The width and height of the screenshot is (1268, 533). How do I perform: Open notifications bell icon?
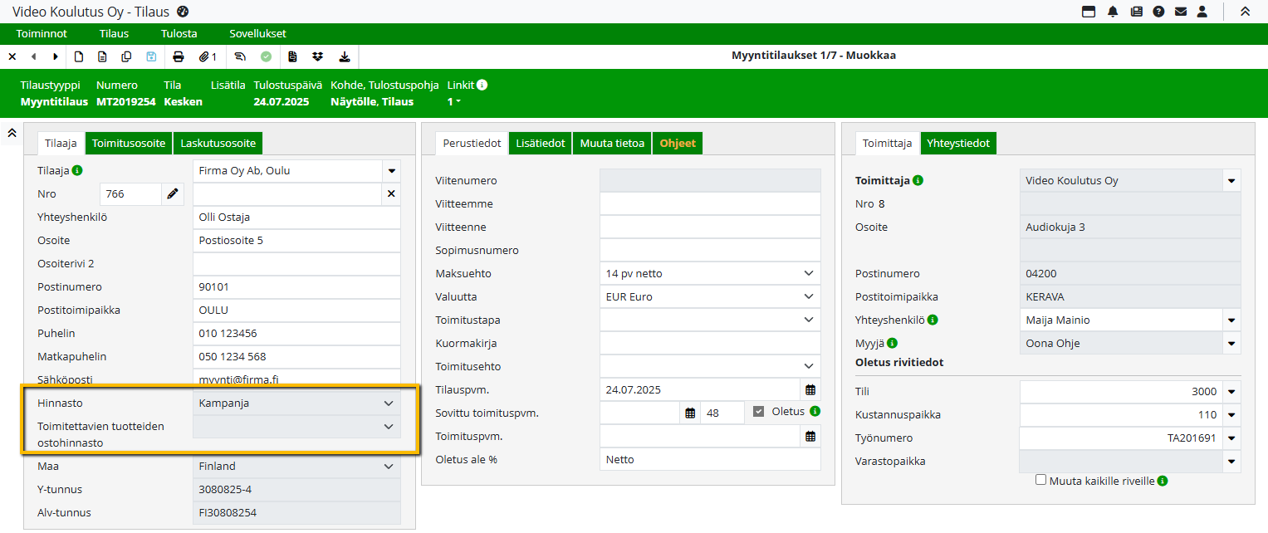1113,12
